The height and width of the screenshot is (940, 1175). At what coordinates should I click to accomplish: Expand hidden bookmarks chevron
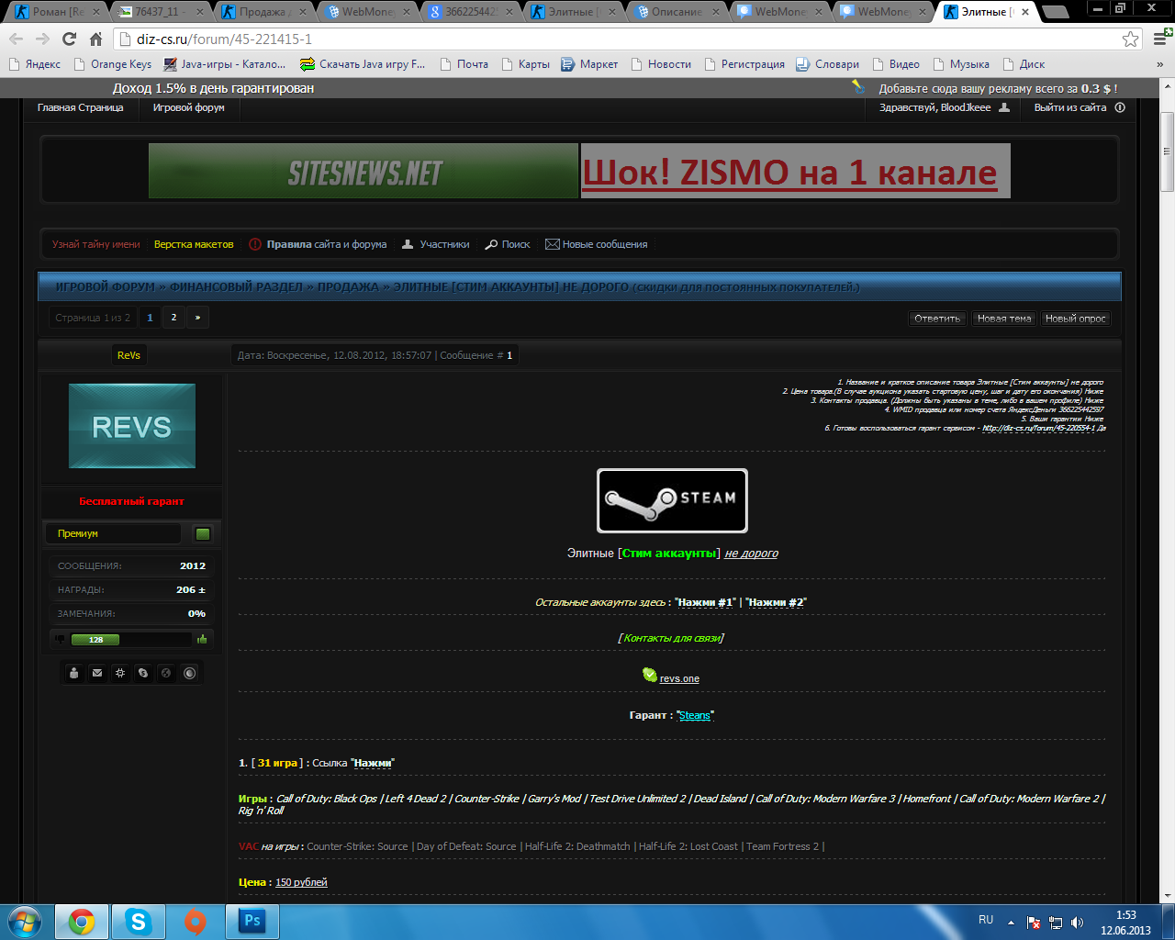[1160, 64]
